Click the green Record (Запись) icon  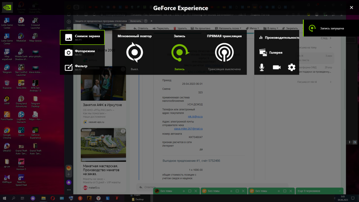coord(179,52)
